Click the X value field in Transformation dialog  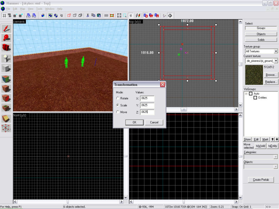click(x=148, y=99)
